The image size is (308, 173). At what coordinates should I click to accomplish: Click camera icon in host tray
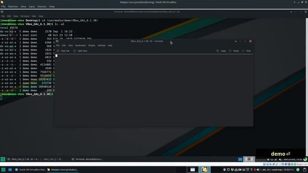tap(240, 170)
